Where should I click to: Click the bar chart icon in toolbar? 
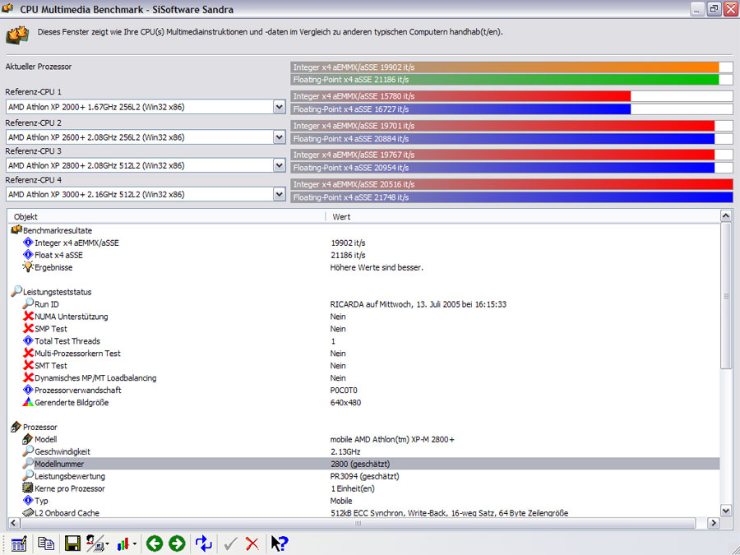[123, 544]
